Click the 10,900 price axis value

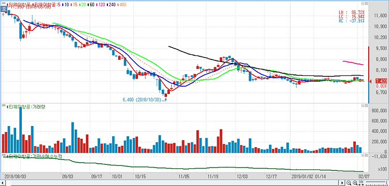(380, 27)
